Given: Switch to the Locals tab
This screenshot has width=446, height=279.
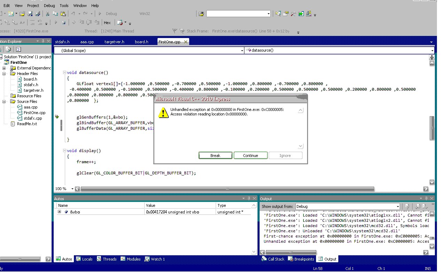Looking at the screenshot, I should click(84, 259).
